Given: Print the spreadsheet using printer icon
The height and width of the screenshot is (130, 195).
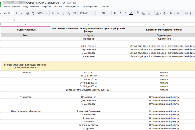Looking at the screenshot, I should [x=28, y=13].
